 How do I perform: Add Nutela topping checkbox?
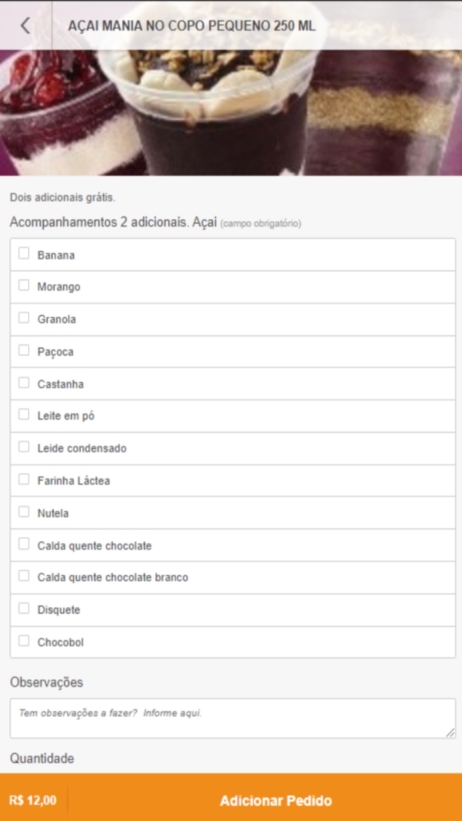(24, 512)
